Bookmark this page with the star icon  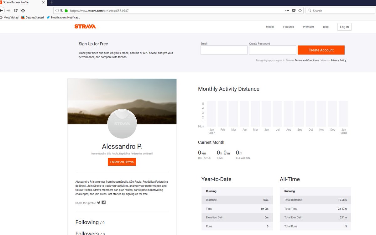pyautogui.click(x=300, y=11)
